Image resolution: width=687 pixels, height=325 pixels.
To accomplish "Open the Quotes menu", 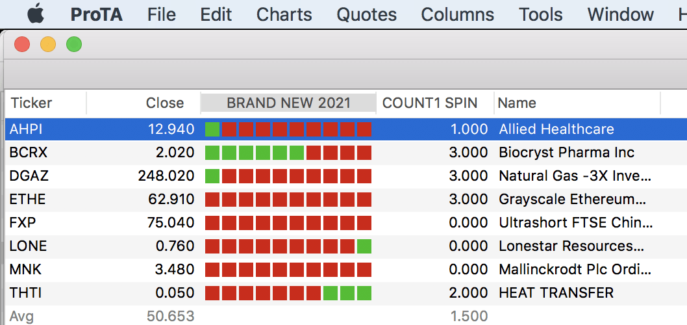I will (x=366, y=14).
